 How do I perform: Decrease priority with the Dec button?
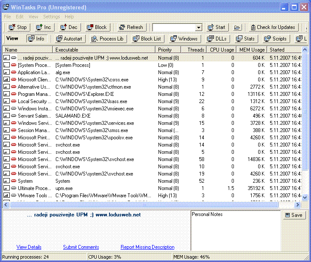coord(69,27)
